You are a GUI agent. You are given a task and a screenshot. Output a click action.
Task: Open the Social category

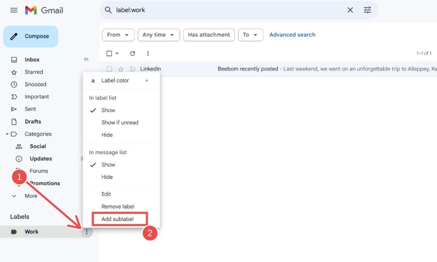click(38, 146)
